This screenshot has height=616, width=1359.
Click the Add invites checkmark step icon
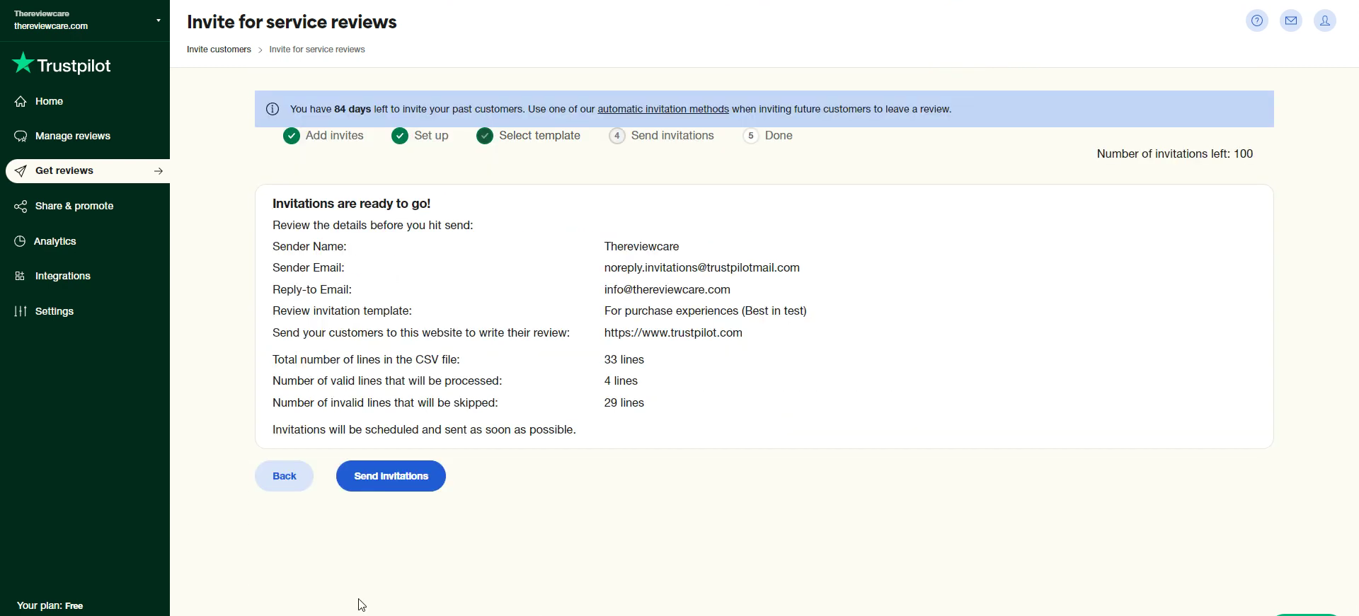(292, 136)
